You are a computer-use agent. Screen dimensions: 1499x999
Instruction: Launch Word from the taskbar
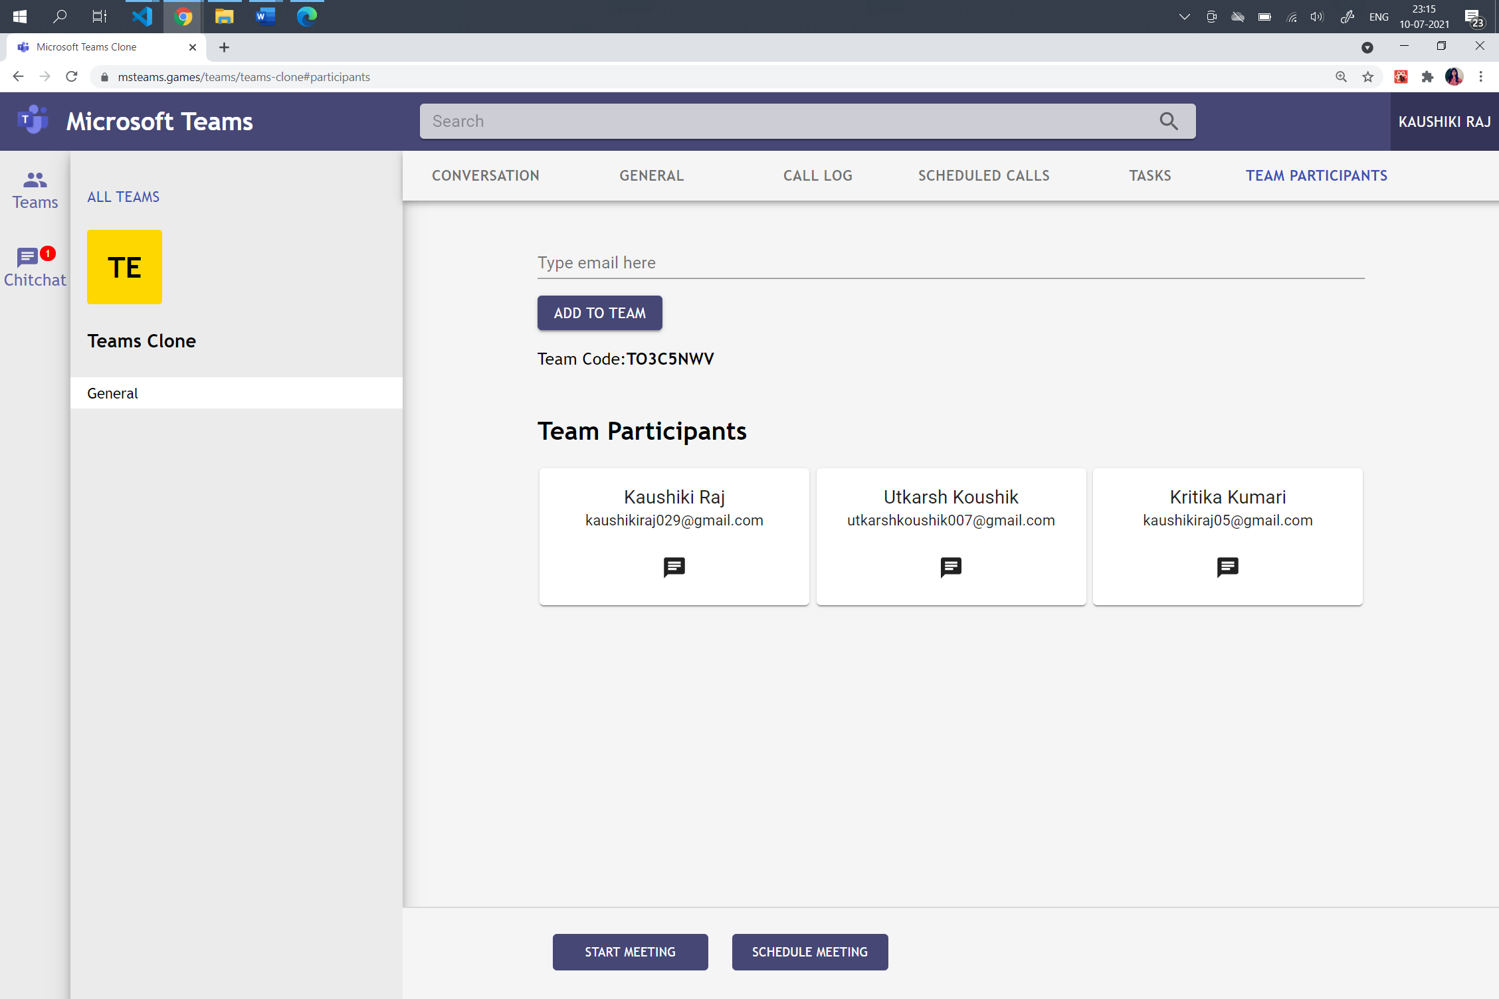pos(264,16)
